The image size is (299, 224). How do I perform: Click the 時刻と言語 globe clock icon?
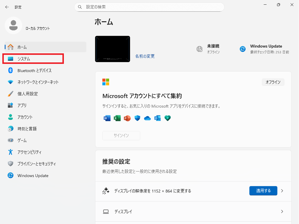[10, 129]
